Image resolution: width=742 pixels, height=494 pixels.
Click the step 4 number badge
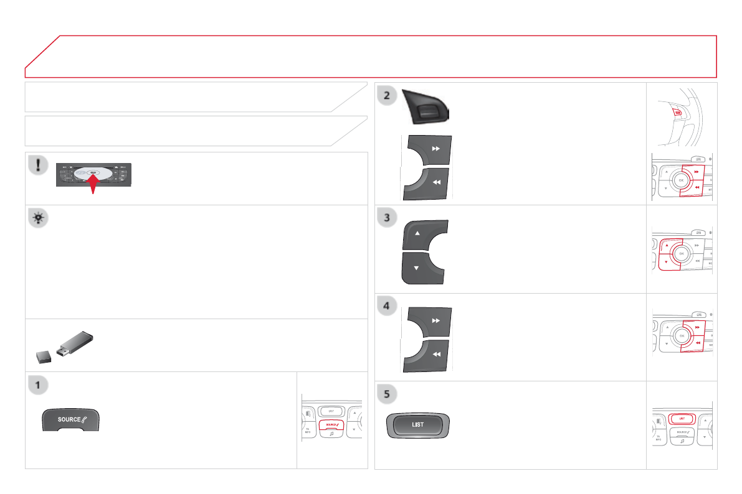[388, 306]
